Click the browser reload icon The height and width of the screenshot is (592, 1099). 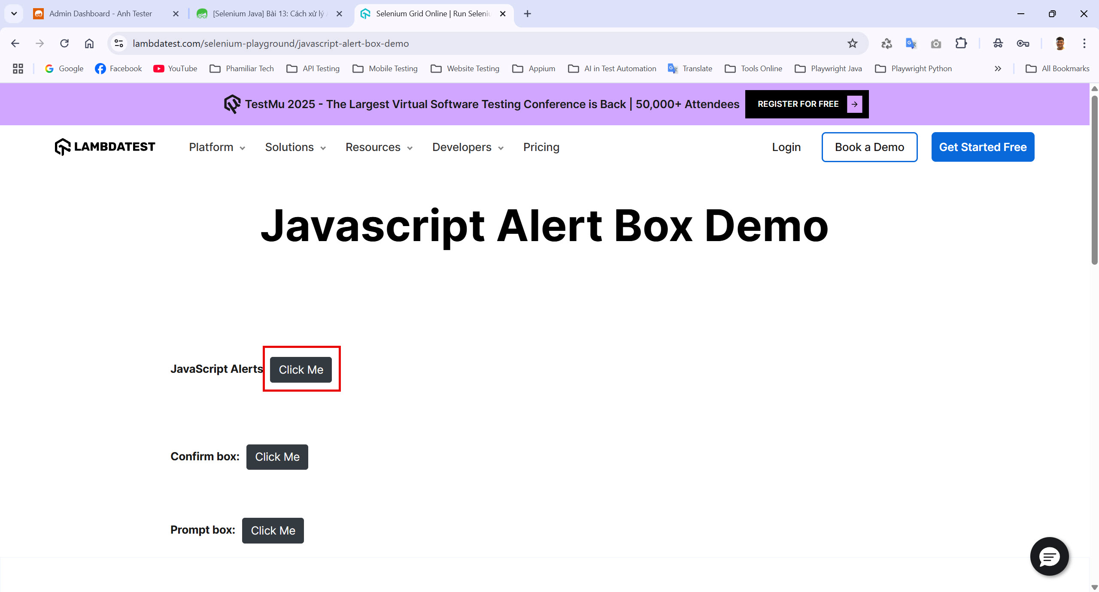coord(64,43)
